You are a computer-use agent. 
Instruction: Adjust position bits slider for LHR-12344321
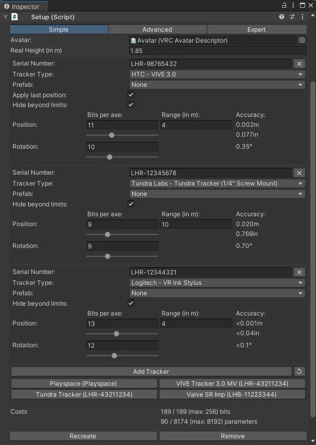[x=122, y=334]
